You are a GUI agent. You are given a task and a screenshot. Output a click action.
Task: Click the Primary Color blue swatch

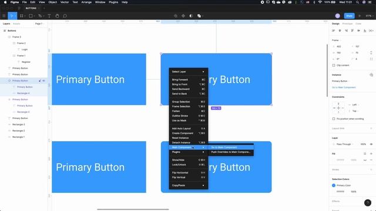334,185
